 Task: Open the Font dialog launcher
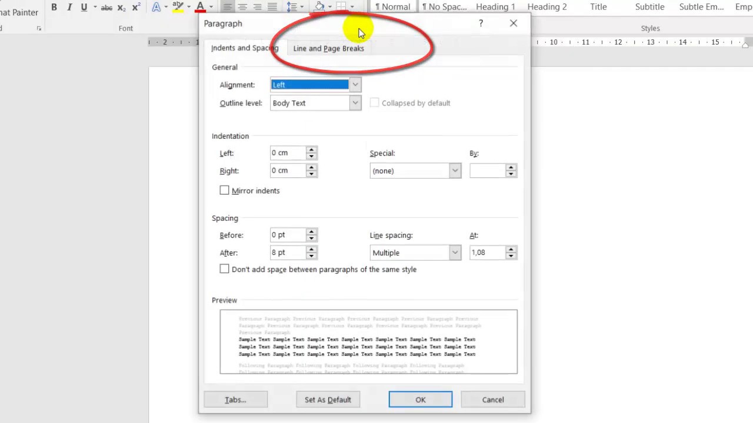pos(39,28)
